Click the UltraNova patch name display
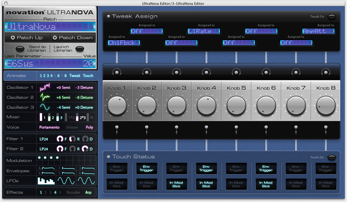The image size is (347, 202). tap(50, 26)
